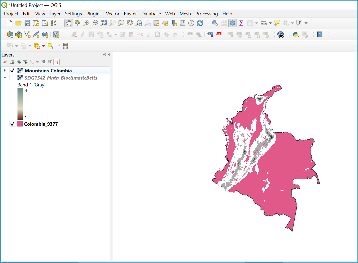Viewport: 358px width, 263px height.
Task: Select the Pan Map hand tool
Action: (x=69, y=23)
